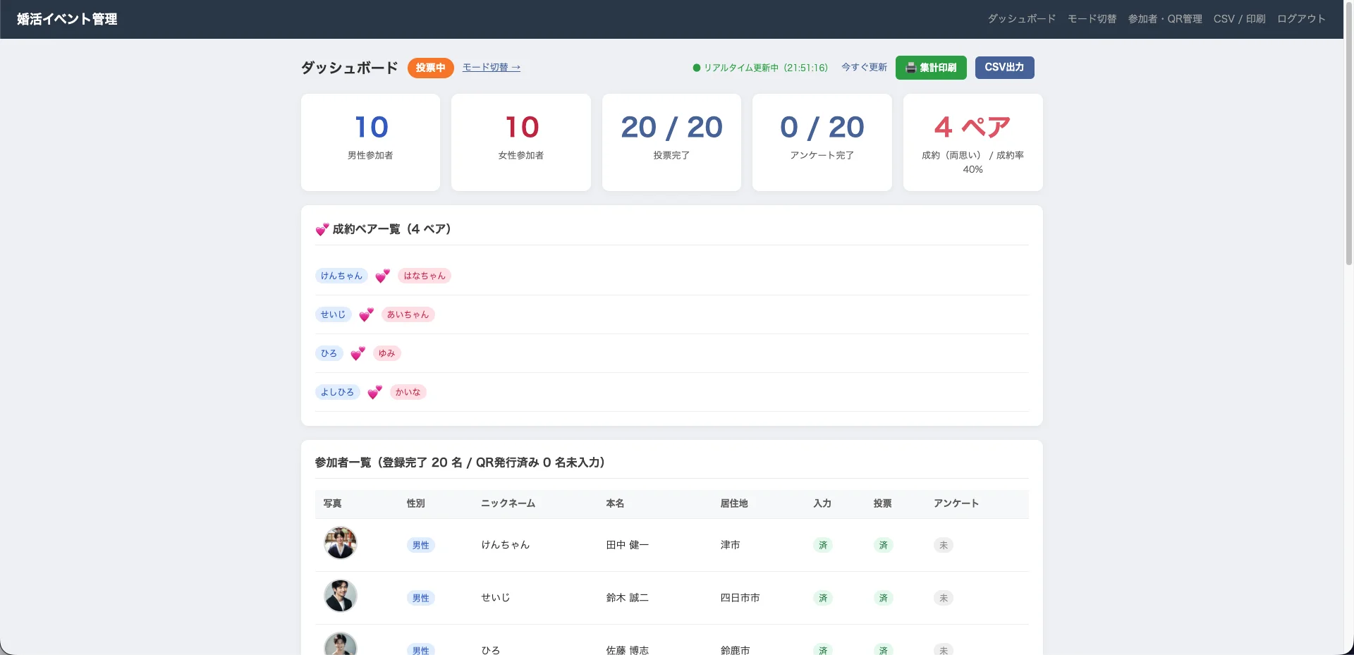Screen dimensions: 1354x655
Task: Click the かいな pink tag
Action: [x=408, y=392]
